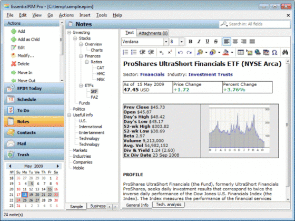Open the Actions menu
295x221 pixels.
[x=66, y=15]
